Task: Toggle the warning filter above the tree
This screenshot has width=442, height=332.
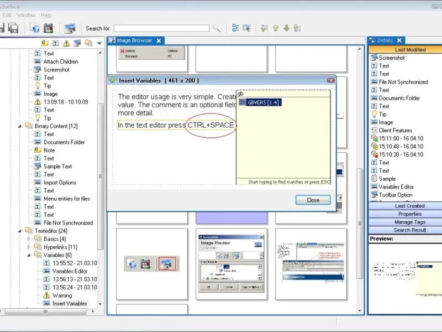Action: click(x=66, y=43)
